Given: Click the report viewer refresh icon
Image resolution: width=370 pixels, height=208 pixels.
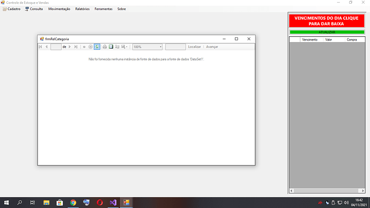Looking at the screenshot, I should [97, 47].
